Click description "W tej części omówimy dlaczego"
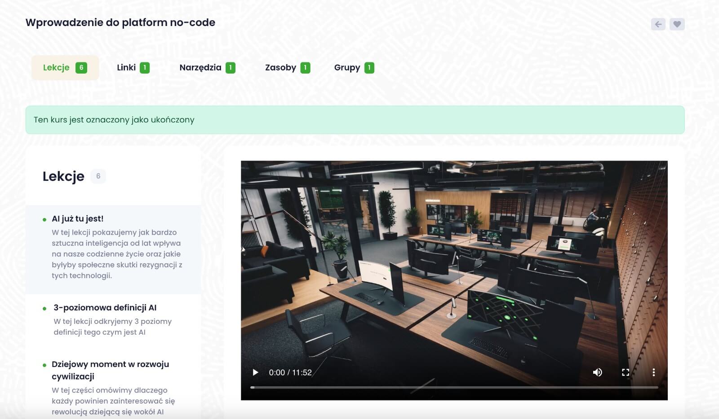The image size is (719, 419). point(113,401)
